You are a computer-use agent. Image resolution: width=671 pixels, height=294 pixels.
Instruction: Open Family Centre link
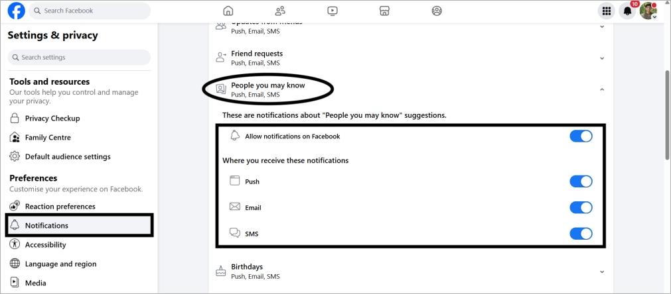tap(48, 138)
